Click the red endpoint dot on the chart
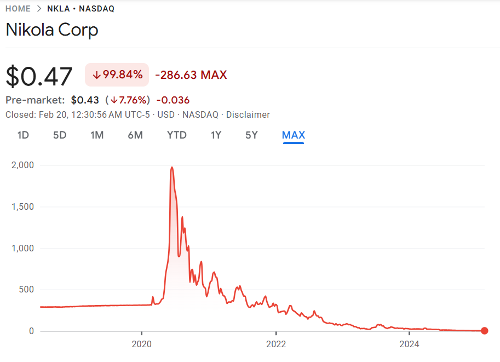 (x=484, y=331)
